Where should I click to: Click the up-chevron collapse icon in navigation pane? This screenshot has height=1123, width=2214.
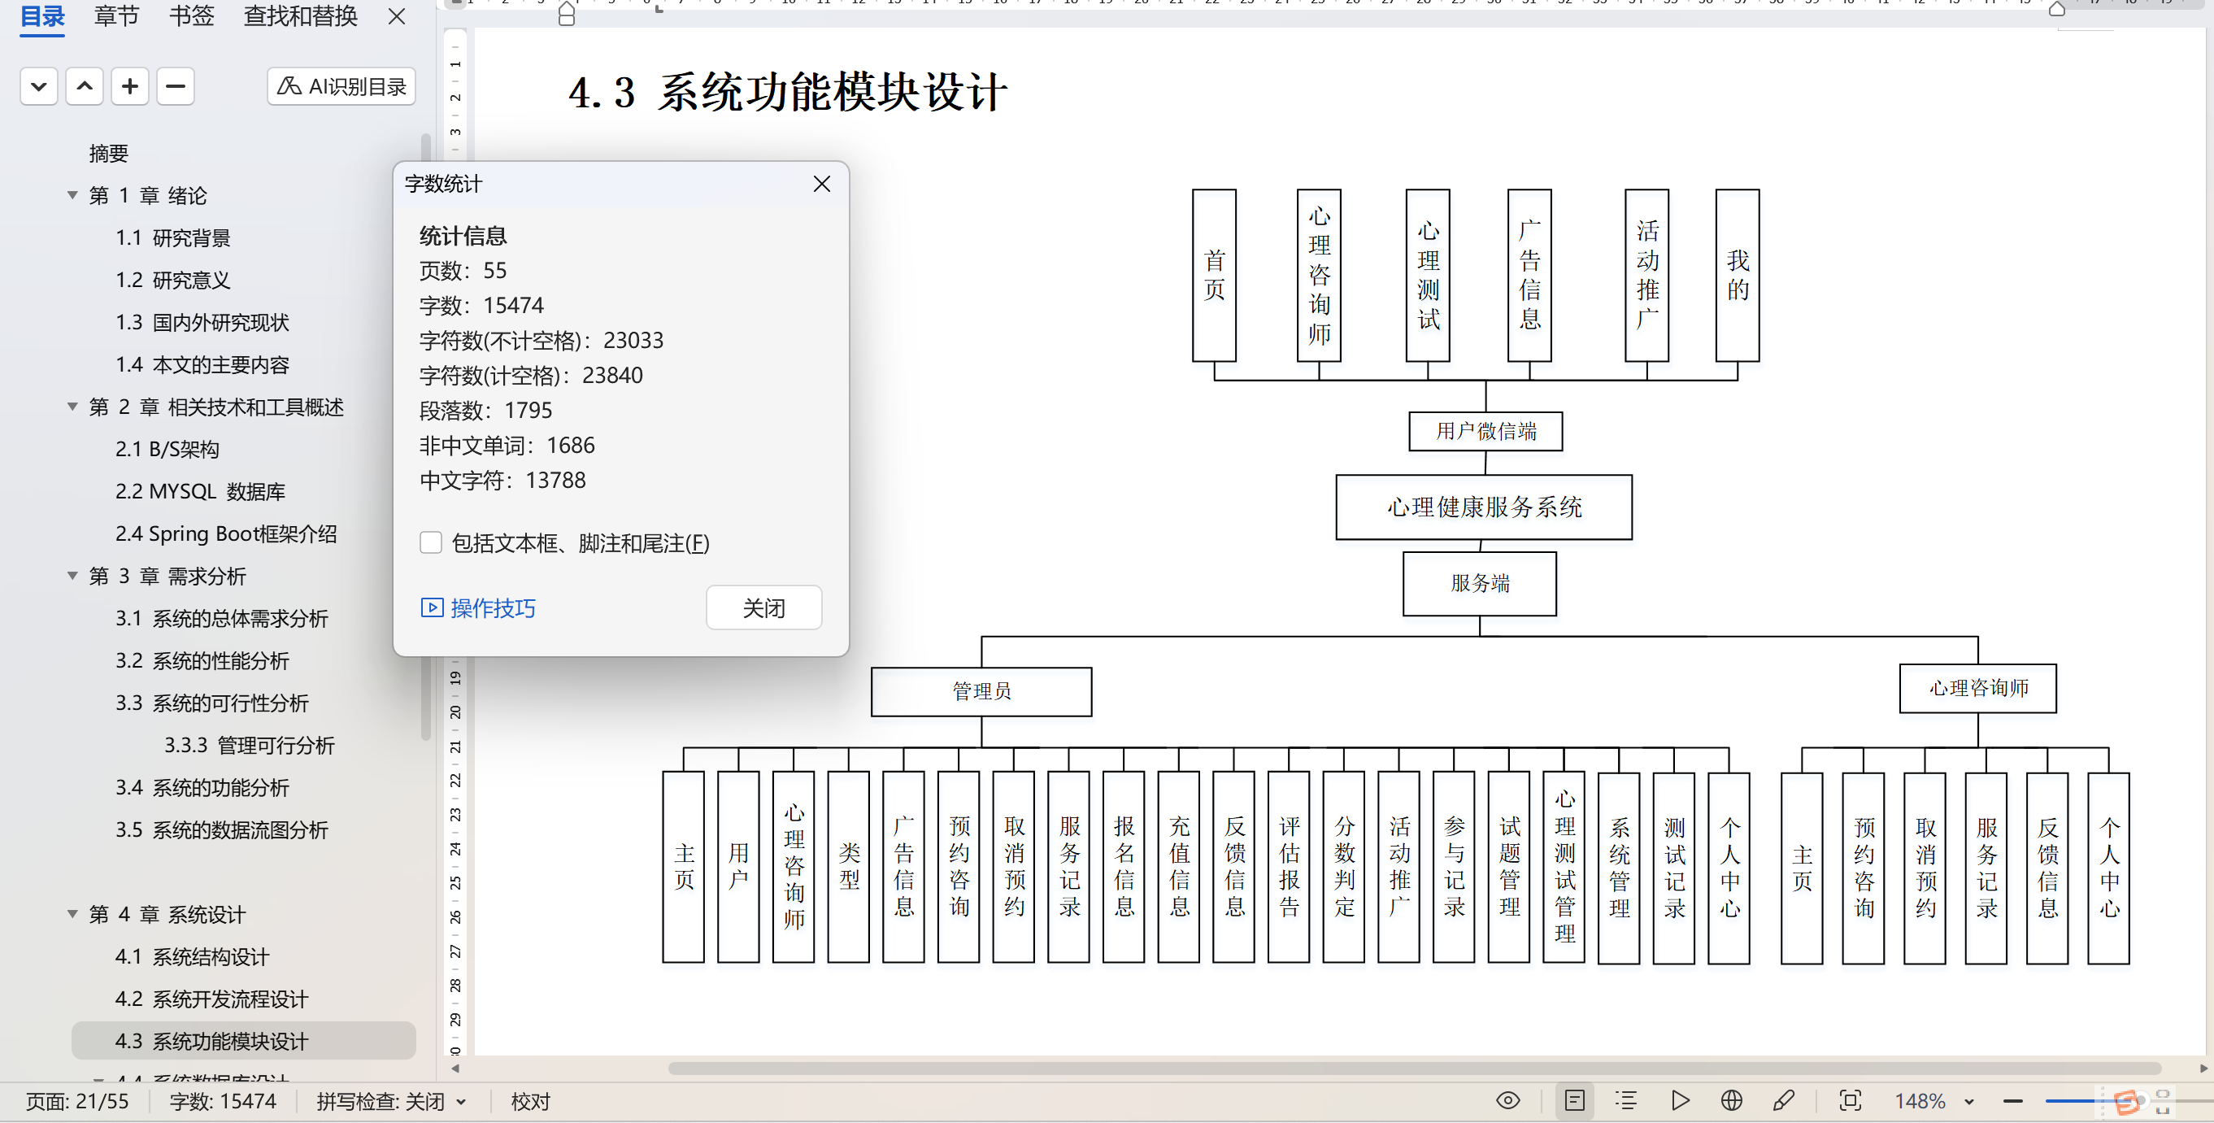point(85,87)
